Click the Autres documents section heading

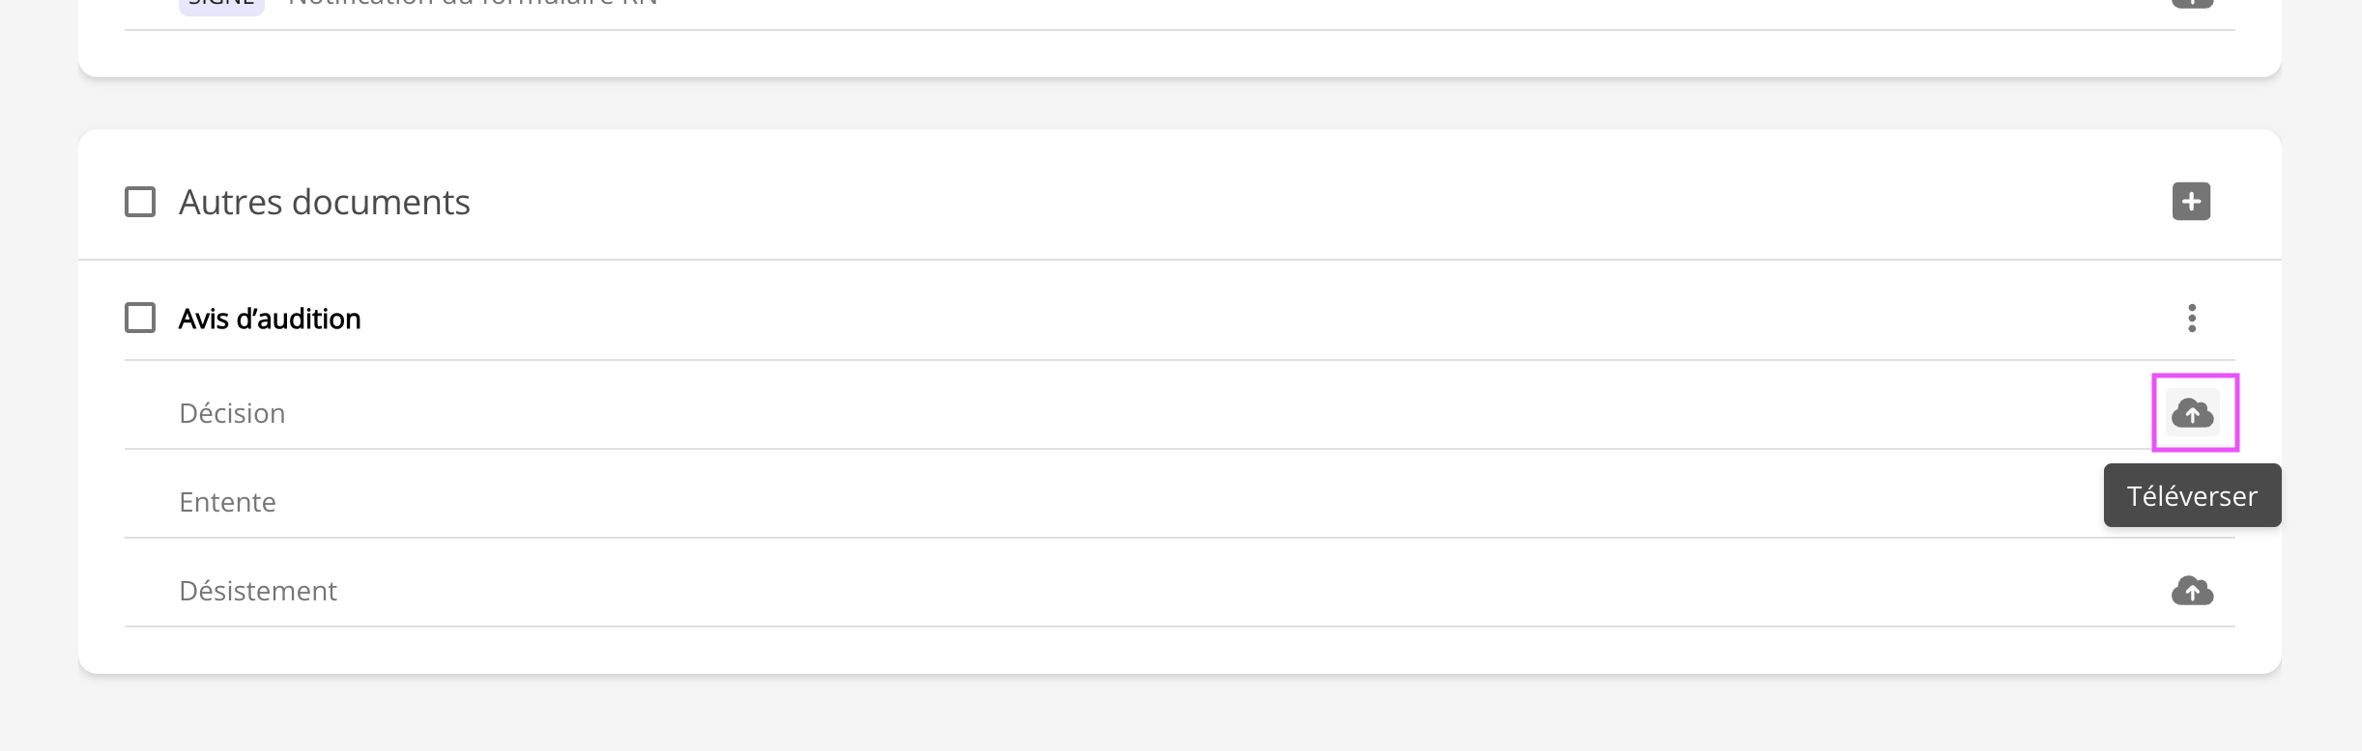pos(325,202)
